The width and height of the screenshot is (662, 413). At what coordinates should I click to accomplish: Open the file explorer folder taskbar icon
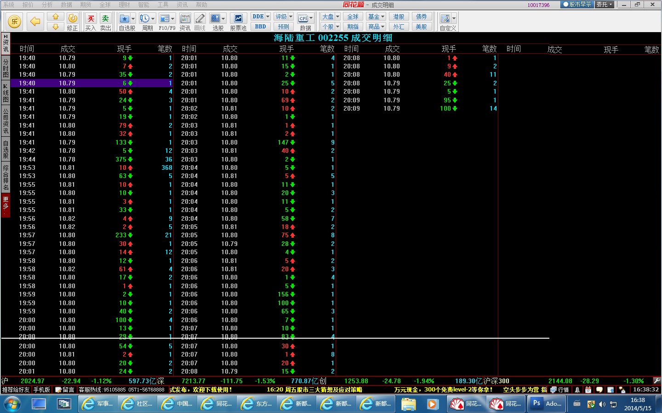tap(408, 404)
